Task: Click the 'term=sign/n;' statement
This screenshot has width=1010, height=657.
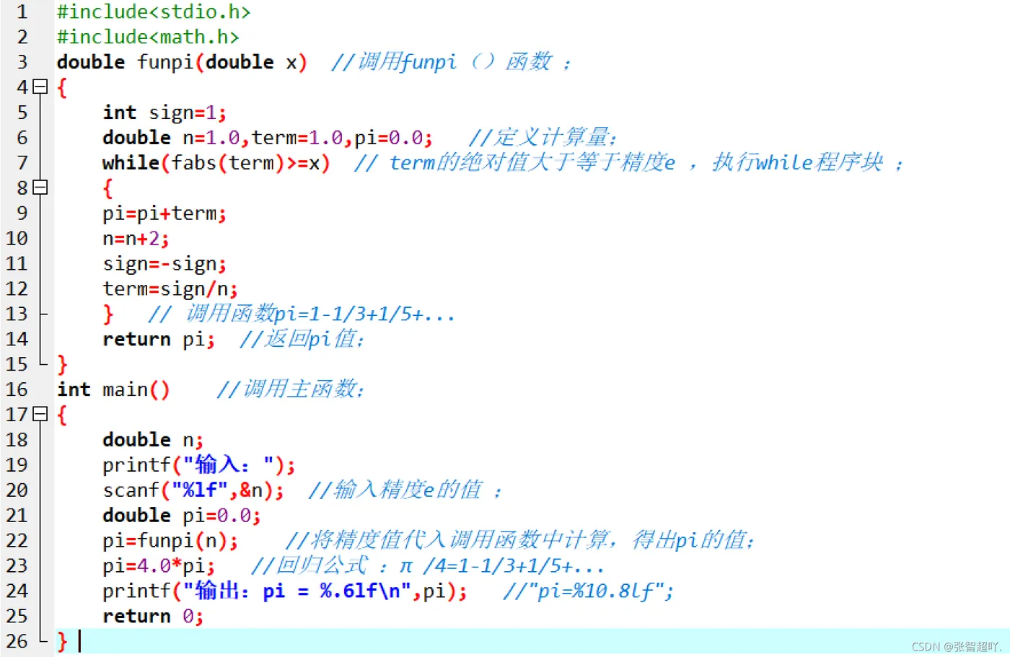Action: click(x=170, y=289)
